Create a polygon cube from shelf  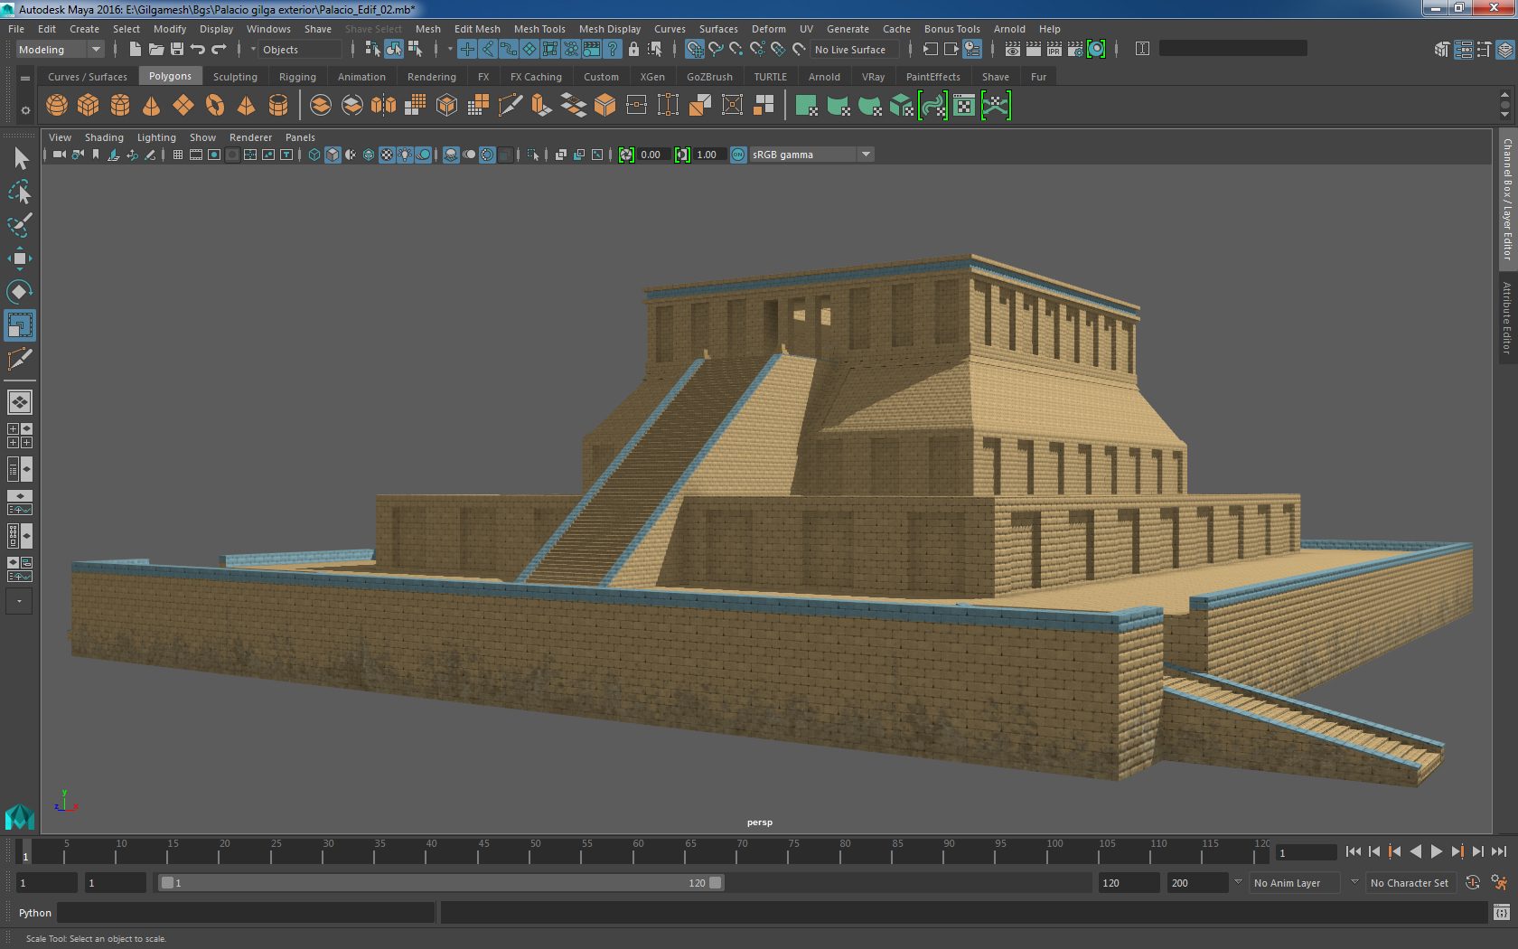pos(89,106)
